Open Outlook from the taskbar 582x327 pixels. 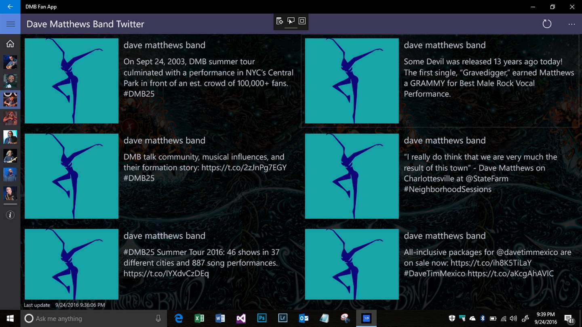point(304,319)
